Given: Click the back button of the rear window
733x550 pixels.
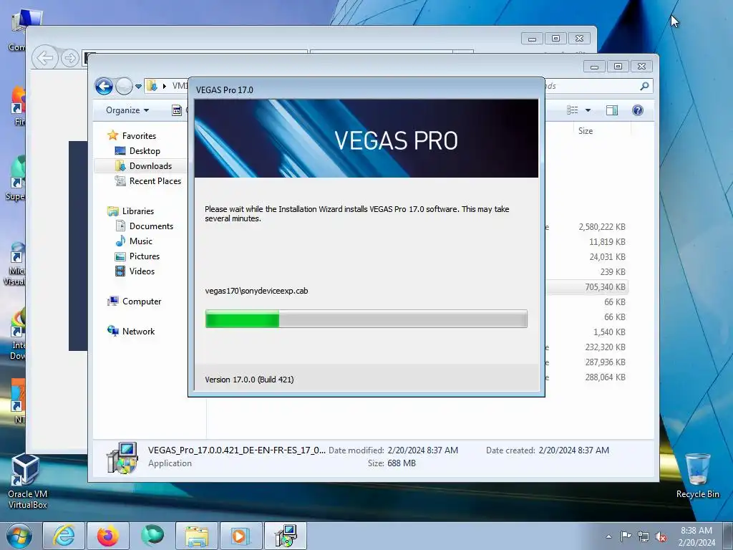Looking at the screenshot, I should (x=45, y=58).
